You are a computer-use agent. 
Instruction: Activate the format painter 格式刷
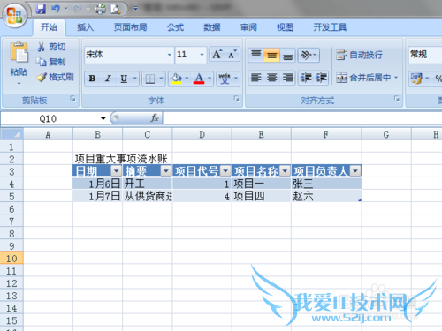55,77
